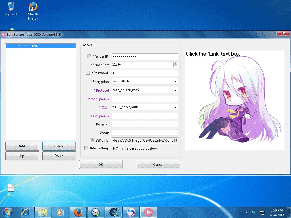This screenshot has height=218, width=291.
Task: Click the Group text box
Action: 145,132
